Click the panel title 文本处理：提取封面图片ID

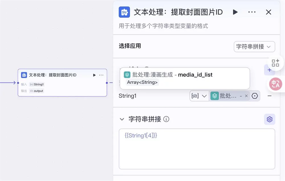178,12
